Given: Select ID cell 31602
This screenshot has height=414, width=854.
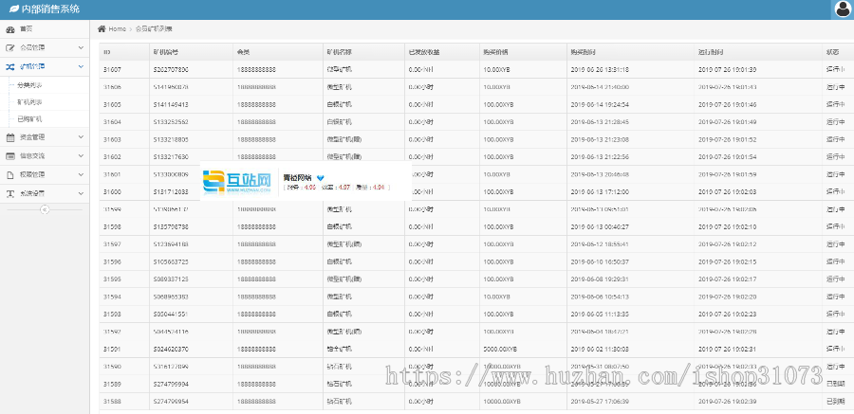Looking at the screenshot, I should pos(112,156).
